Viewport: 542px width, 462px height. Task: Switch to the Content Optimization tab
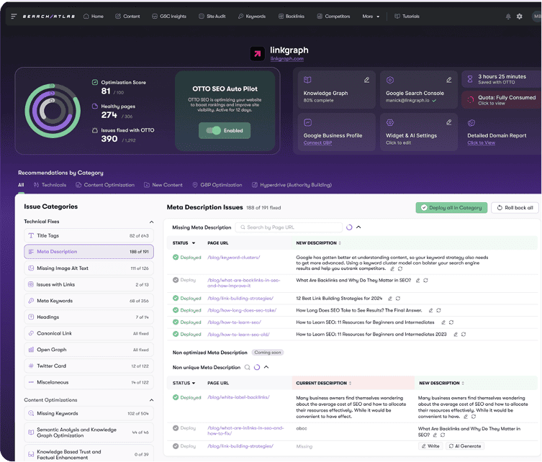[x=105, y=185]
